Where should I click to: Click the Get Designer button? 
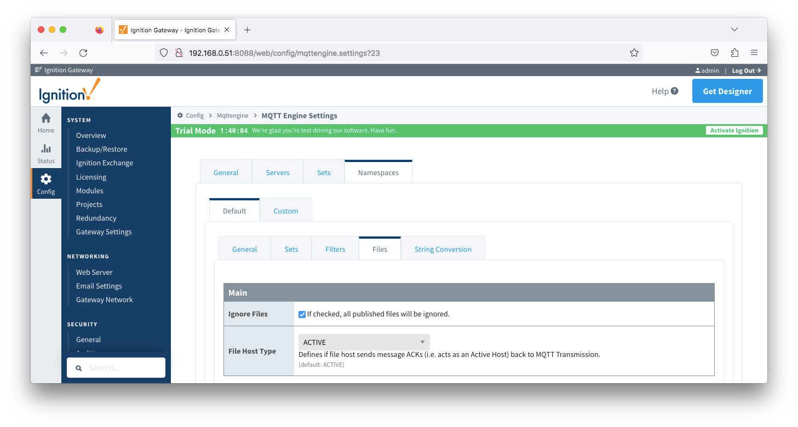point(727,91)
